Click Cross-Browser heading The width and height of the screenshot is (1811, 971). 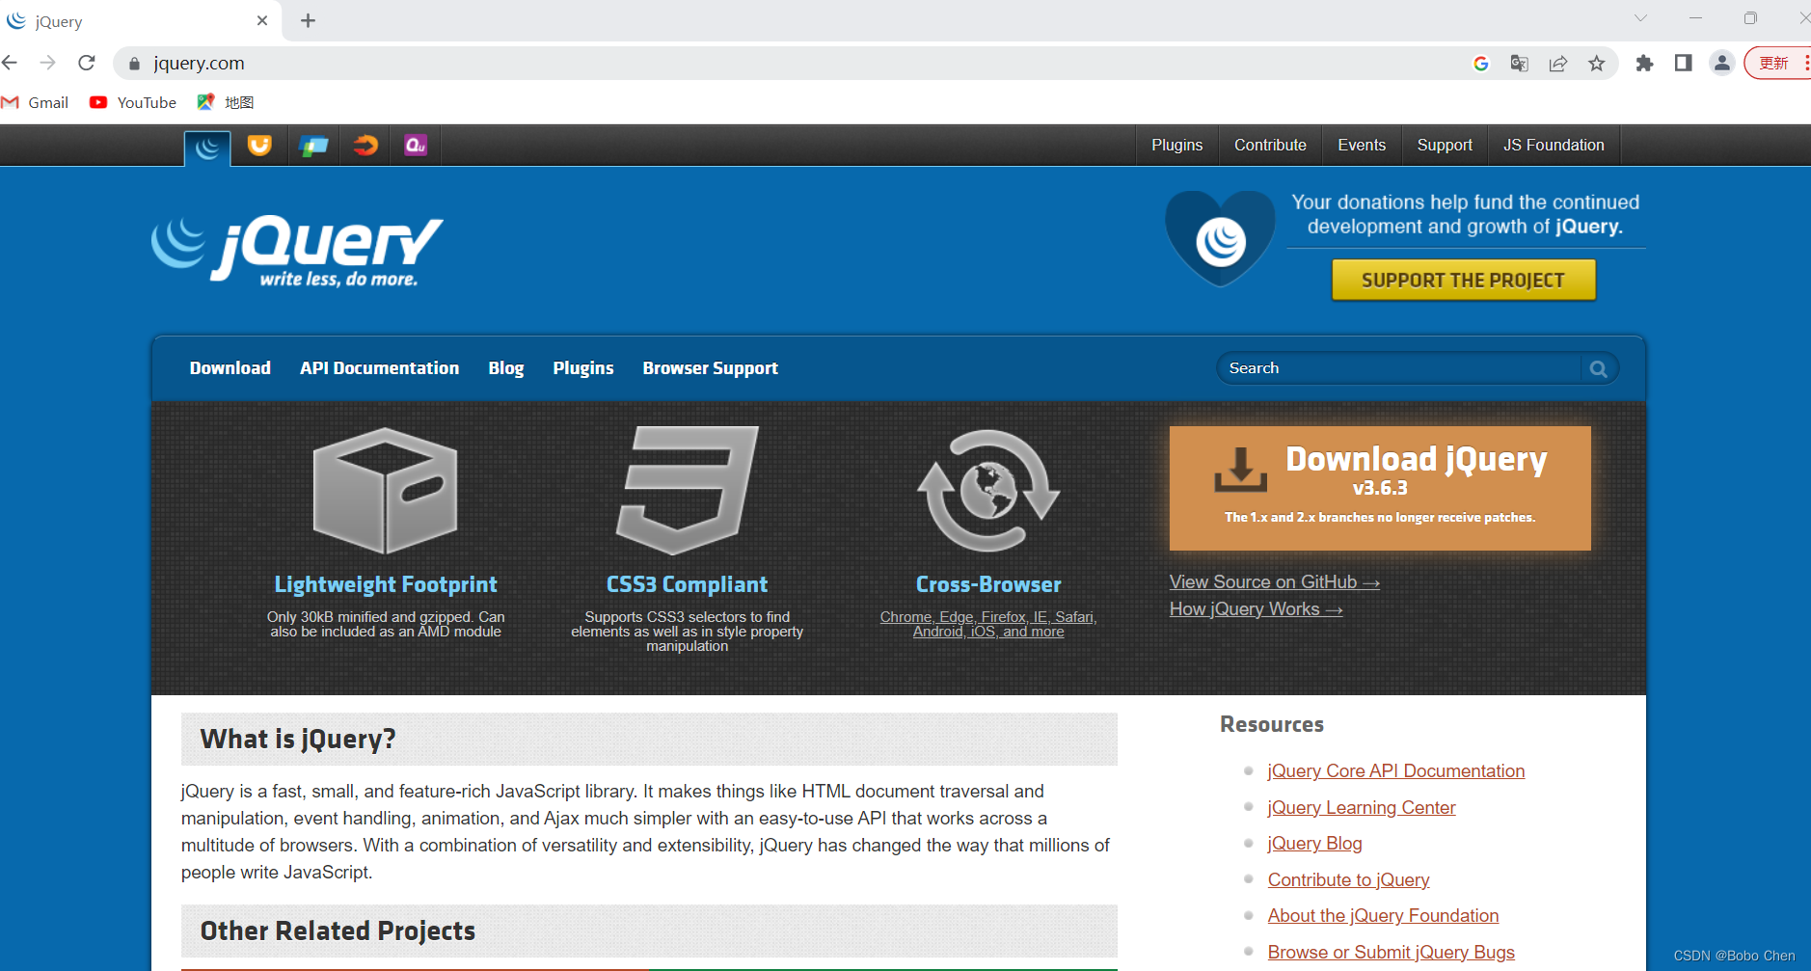pyautogui.click(x=988, y=584)
